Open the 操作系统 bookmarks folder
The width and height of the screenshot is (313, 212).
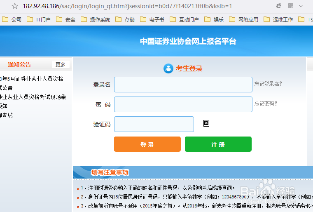pyautogui.click(x=95, y=19)
